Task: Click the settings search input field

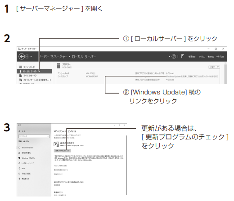Action: [x=34, y=136]
